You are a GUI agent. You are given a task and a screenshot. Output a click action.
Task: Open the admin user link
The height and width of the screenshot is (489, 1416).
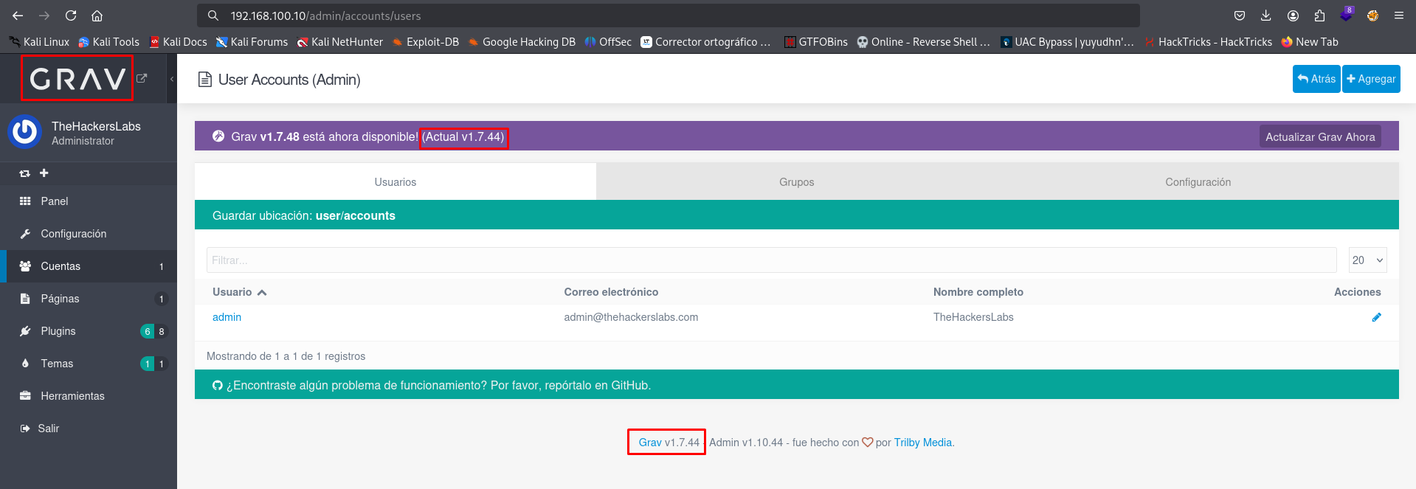[227, 317]
